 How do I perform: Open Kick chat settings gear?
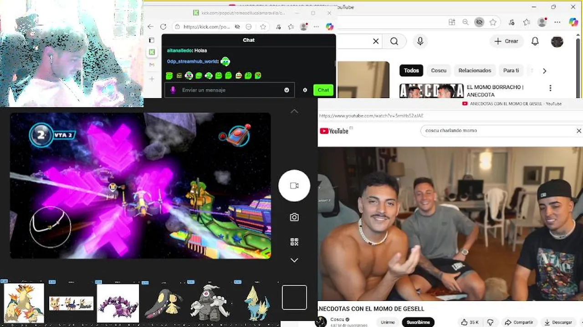click(x=305, y=90)
